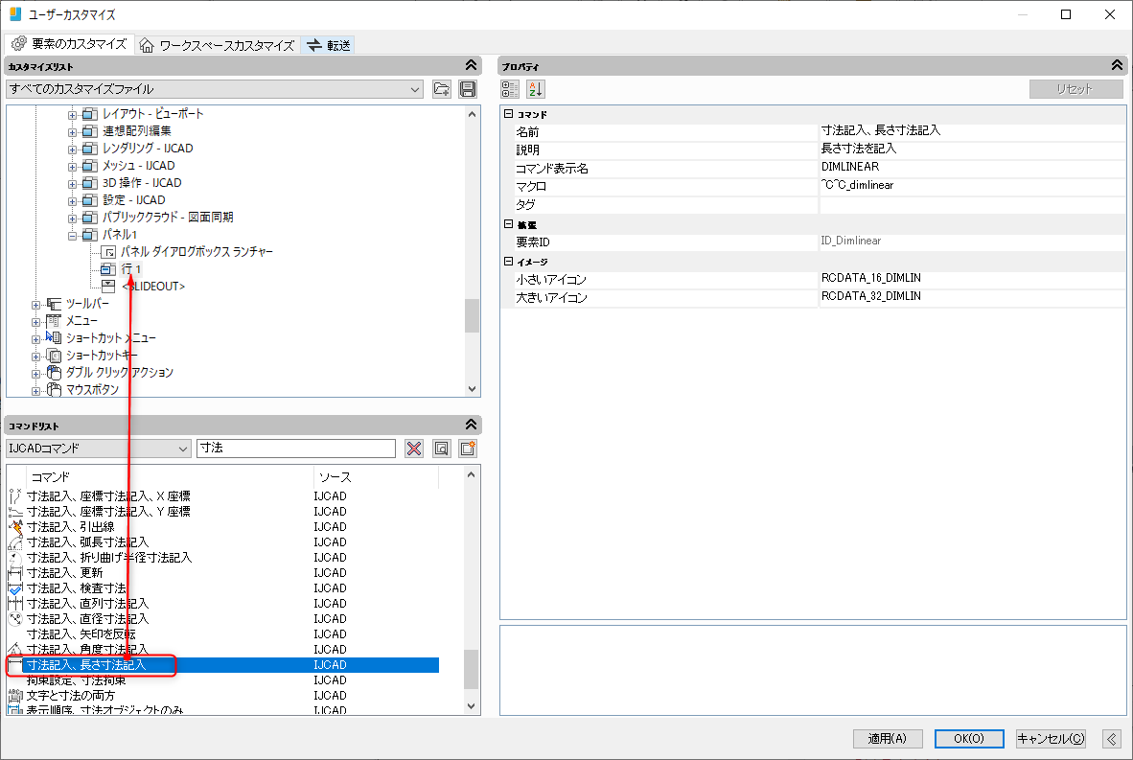Click command list scroll up arrow

471,474
